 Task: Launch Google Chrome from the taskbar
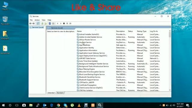(58, 105)
